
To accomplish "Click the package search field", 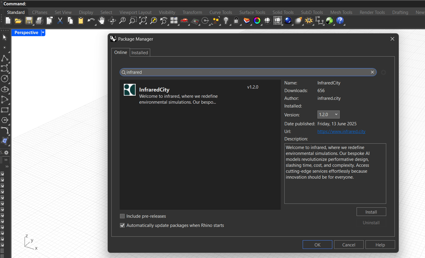I will (x=248, y=72).
